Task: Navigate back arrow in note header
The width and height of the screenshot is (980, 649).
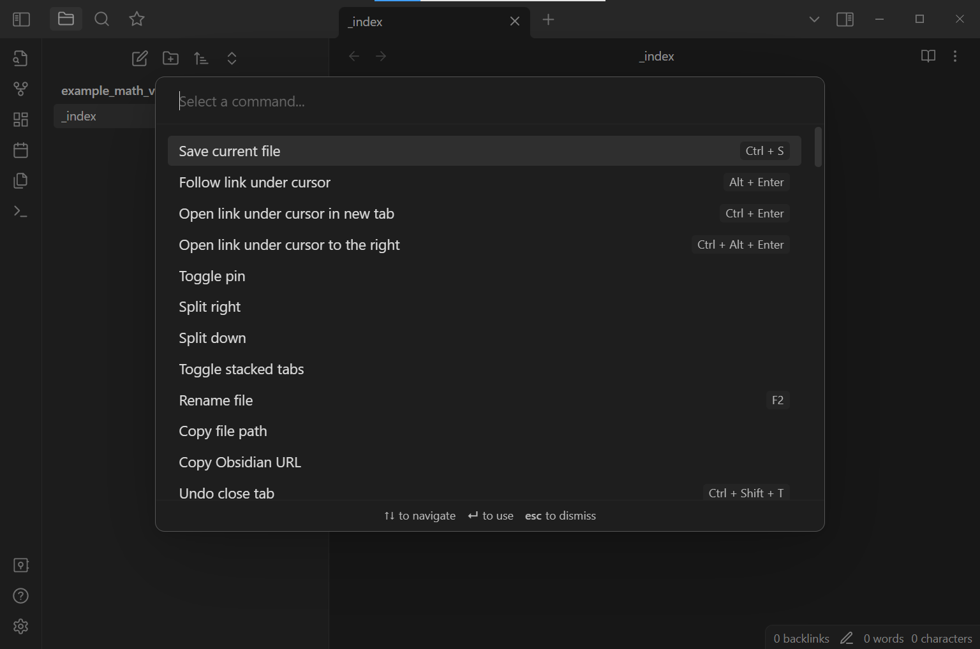Action: pyautogui.click(x=354, y=56)
